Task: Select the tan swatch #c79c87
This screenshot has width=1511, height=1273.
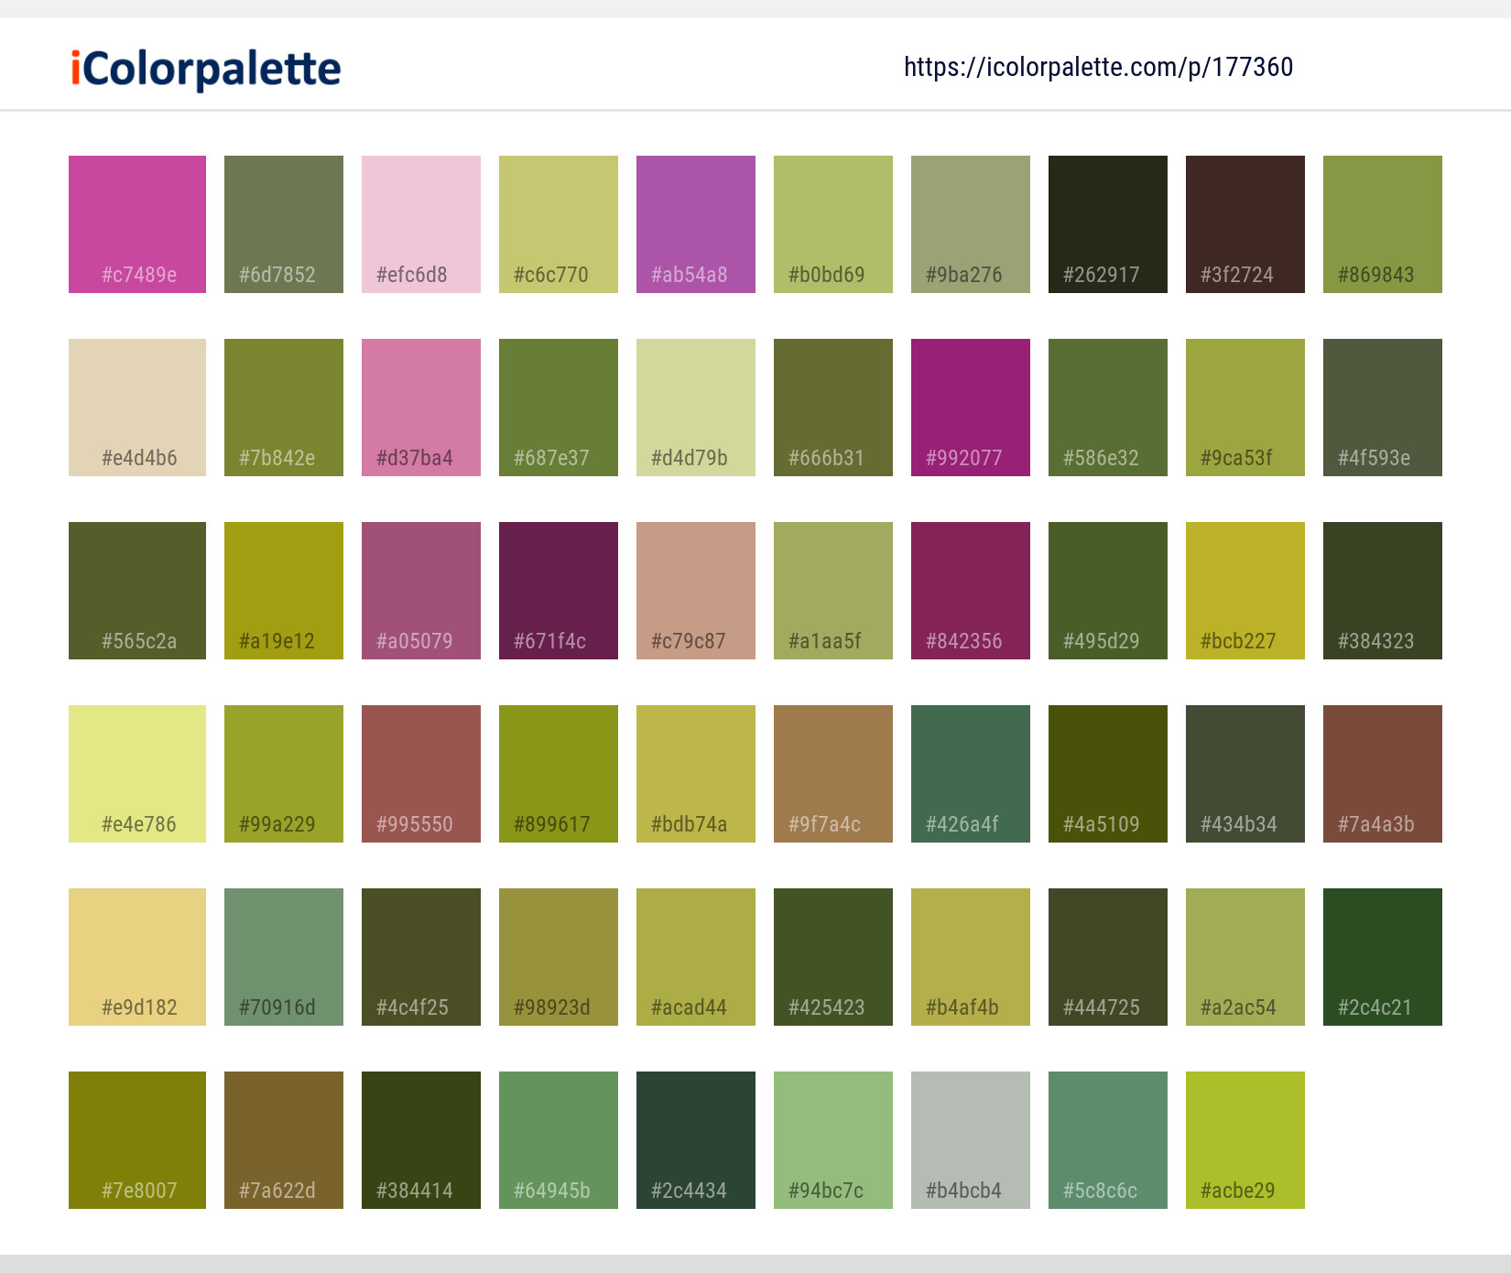Action: [x=695, y=590]
